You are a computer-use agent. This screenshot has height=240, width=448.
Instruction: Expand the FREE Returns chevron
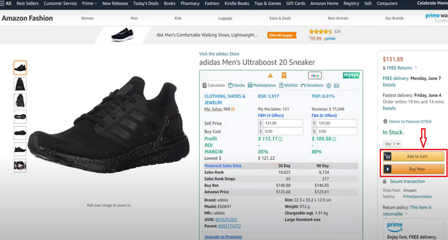coord(416,68)
